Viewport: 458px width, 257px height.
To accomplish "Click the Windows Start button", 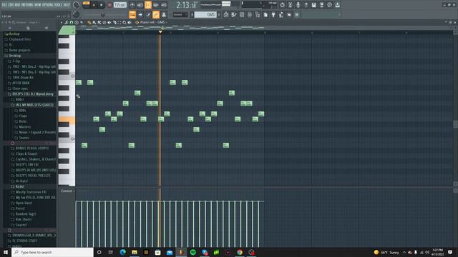I will click(x=6, y=252).
